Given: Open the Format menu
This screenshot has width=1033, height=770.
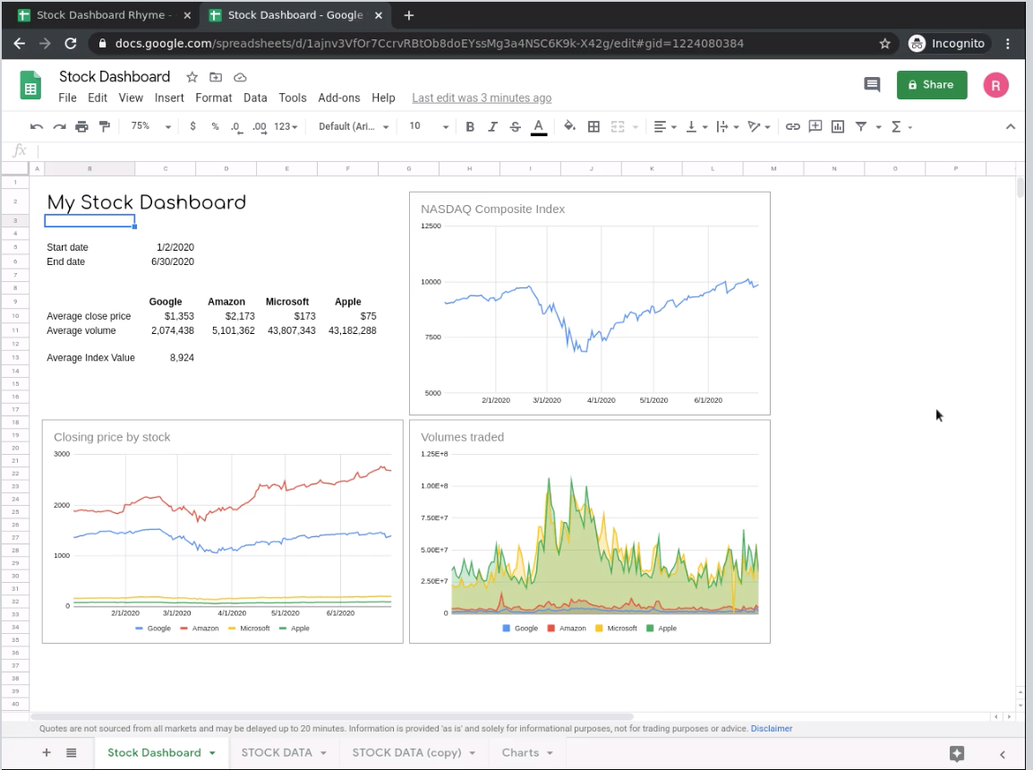Looking at the screenshot, I should tap(213, 98).
